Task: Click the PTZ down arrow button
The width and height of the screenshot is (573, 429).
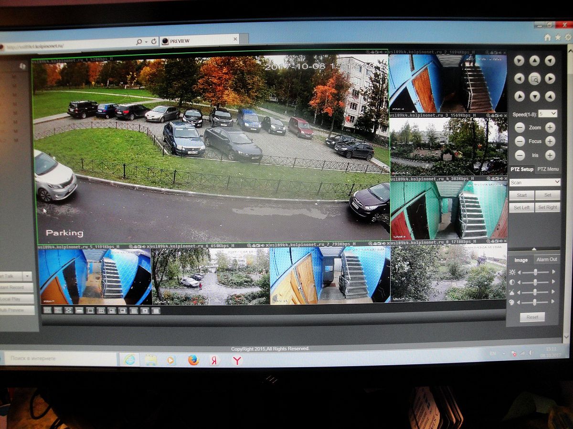Action: tap(535, 96)
